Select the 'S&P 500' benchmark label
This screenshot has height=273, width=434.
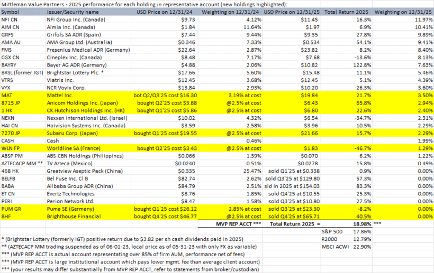(332, 232)
